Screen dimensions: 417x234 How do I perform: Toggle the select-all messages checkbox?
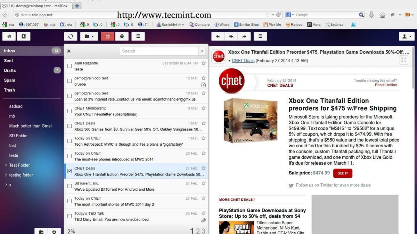click(69, 51)
